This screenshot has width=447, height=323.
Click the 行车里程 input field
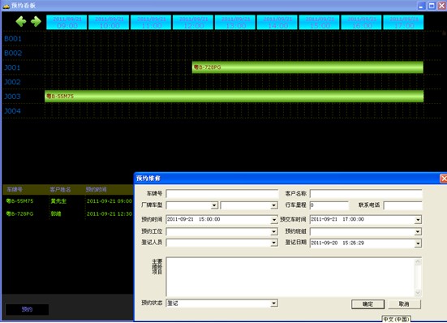[x=329, y=205]
